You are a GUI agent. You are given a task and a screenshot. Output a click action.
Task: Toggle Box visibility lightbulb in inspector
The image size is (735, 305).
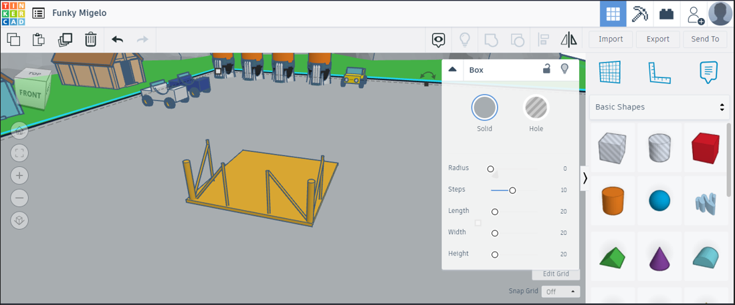[x=565, y=69]
